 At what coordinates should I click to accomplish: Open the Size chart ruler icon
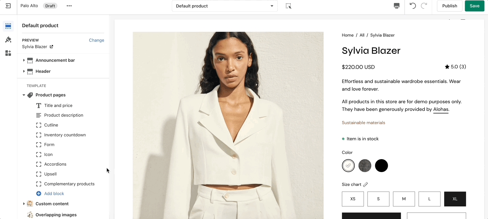pyautogui.click(x=365, y=184)
